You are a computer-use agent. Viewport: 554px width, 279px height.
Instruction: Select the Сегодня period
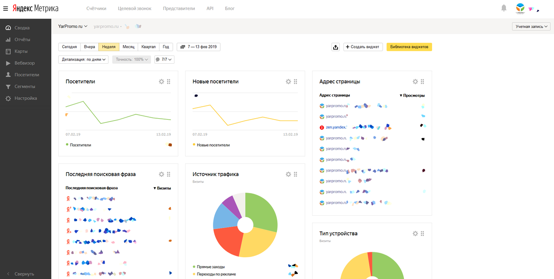69,47
